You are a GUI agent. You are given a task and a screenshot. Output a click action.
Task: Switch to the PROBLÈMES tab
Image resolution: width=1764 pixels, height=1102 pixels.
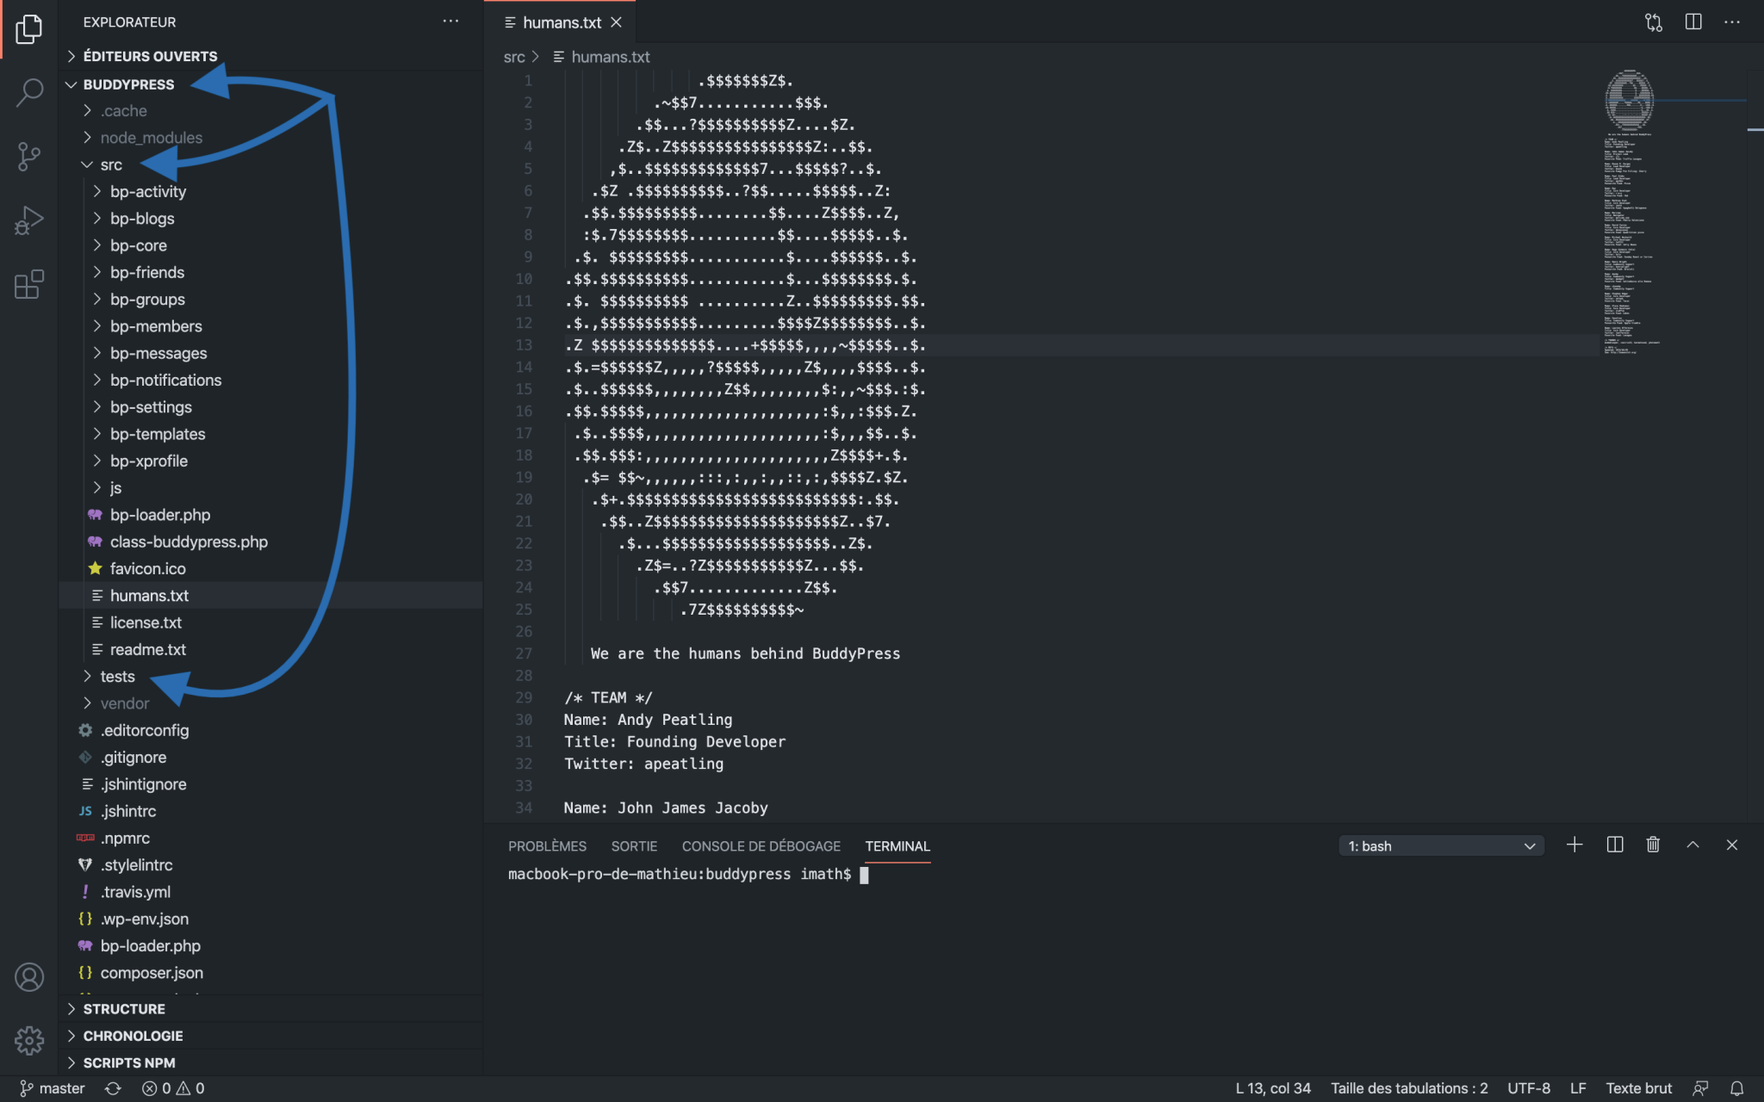tap(547, 846)
